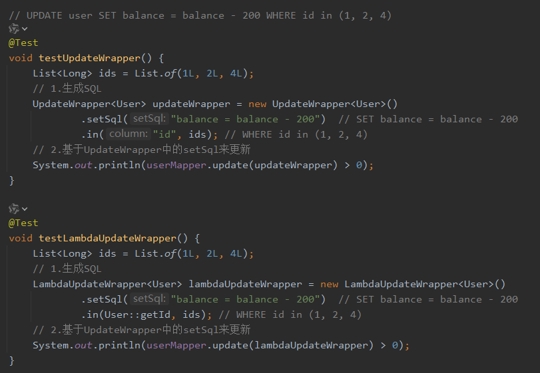The image size is (540, 373).
Task: Click the @Test annotation above testUpdateWrapper
Action: point(23,43)
